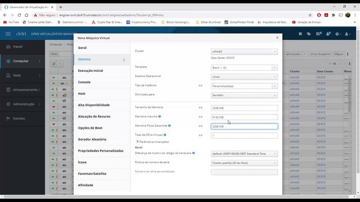
Task: Close the Nova Máquina Virtual dialog
Action: [277, 38]
